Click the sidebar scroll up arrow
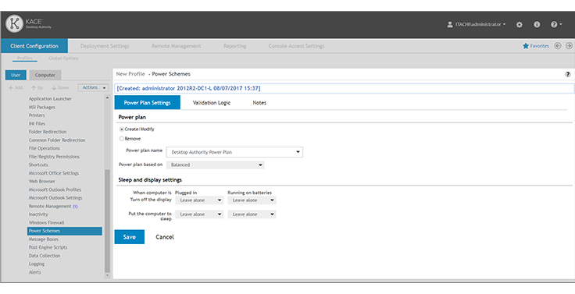Viewport: 575px width, 294px height. (107, 97)
